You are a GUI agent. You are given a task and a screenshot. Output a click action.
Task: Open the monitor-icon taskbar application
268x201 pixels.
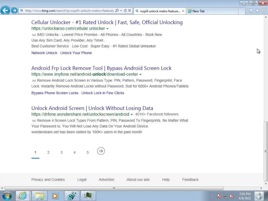point(88,196)
